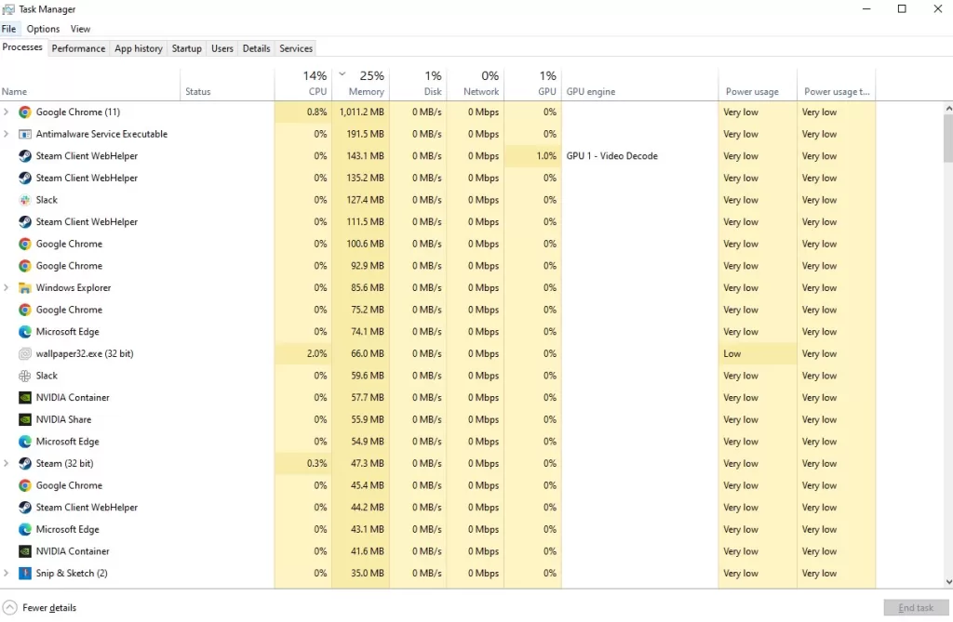Click Microsoft Edge icon on 43.1 MB row
953x622 pixels.
click(25, 530)
